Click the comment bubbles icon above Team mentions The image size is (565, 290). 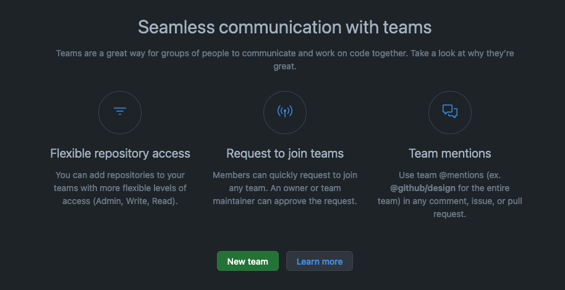click(450, 112)
